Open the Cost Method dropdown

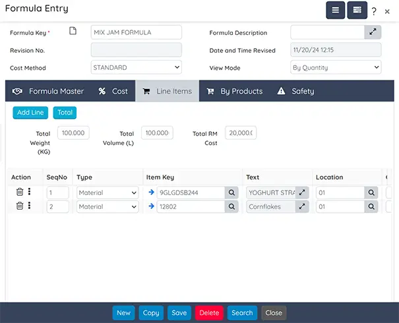click(136, 67)
